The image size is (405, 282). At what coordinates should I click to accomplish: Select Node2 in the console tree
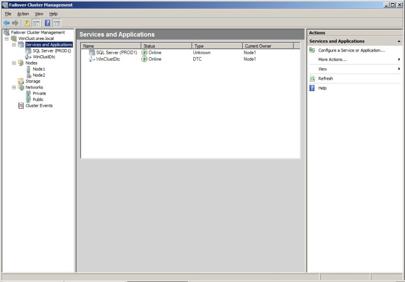pos(39,75)
